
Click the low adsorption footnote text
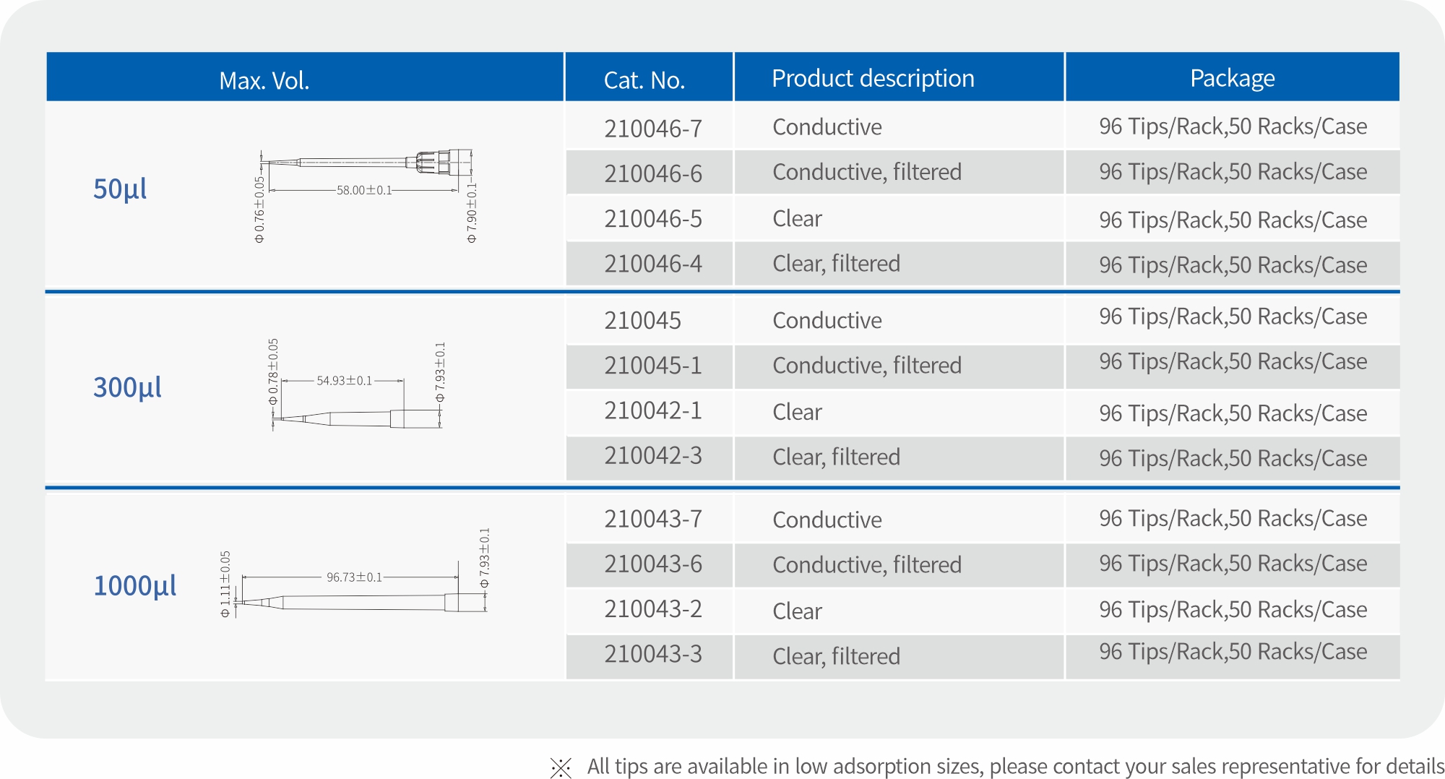click(1015, 766)
